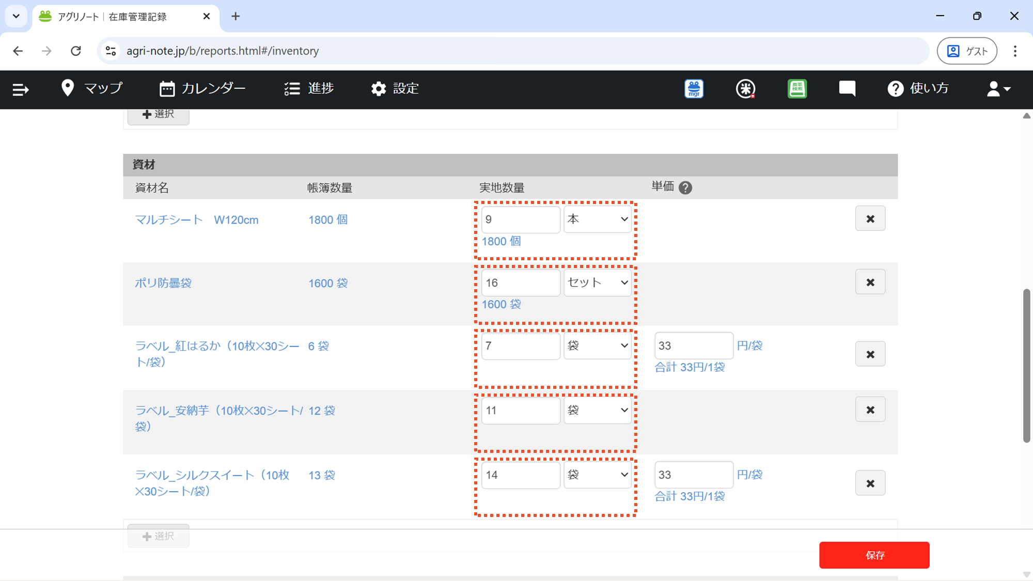Image resolution: width=1033 pixels, height=581 pixels.
Task: Click the 単価 help question mark icon
Action: click(x=685, y=187)
